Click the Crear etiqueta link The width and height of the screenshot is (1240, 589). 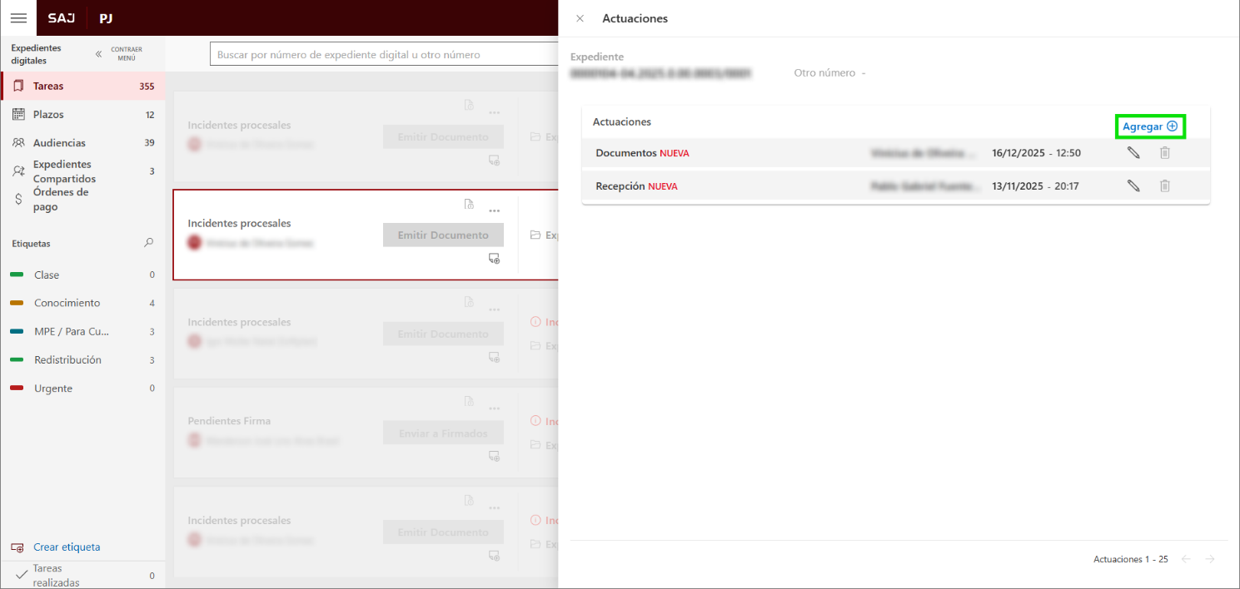[x=66, y=547]
